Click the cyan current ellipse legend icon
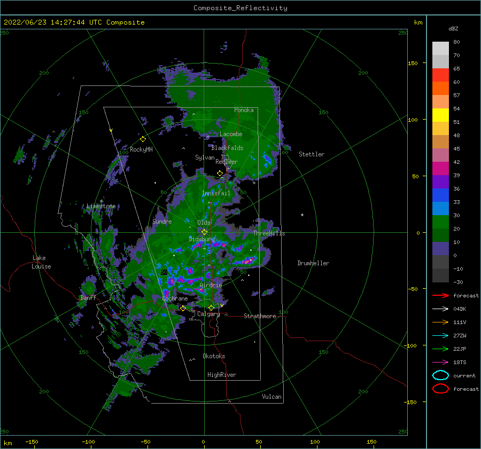The width and height of the screenshot is (481, 449). [440, 375]
